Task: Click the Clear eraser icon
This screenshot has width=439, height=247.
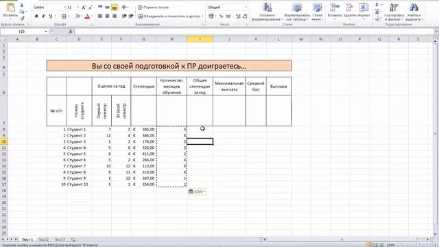Action: click(x=377, y=19)
